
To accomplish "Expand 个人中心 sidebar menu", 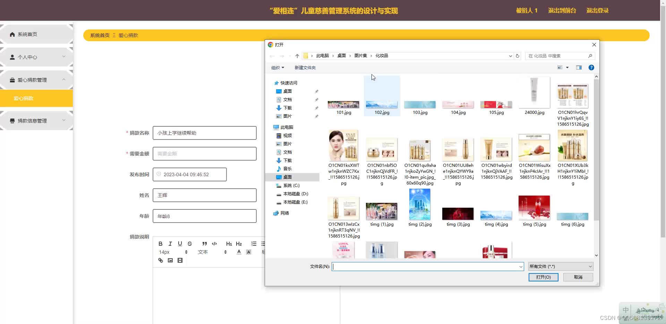I will pyautogui.click(x=36, y=57).
